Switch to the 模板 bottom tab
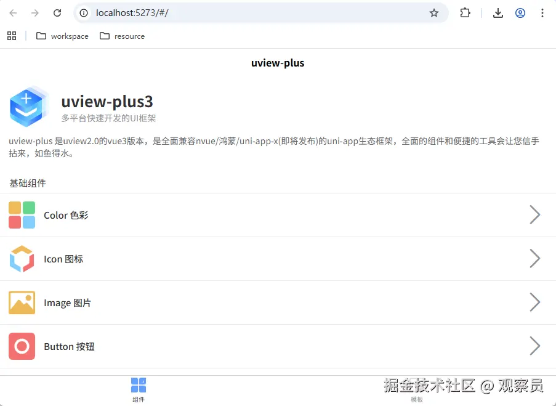This screenshot has height=406, width=556. [417, 390]
